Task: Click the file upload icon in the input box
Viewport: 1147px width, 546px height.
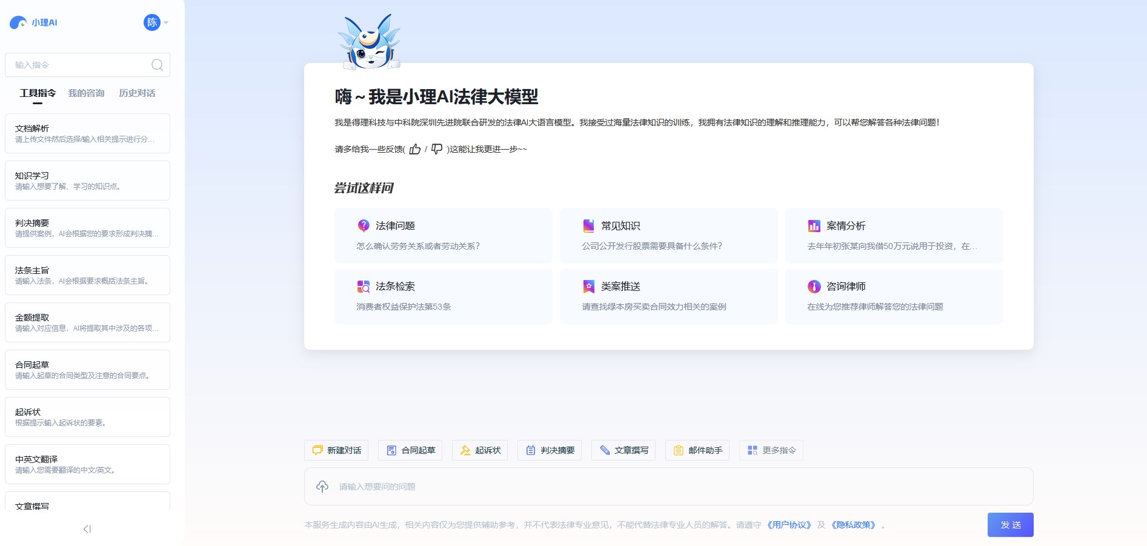Action: tap(322, 487)
